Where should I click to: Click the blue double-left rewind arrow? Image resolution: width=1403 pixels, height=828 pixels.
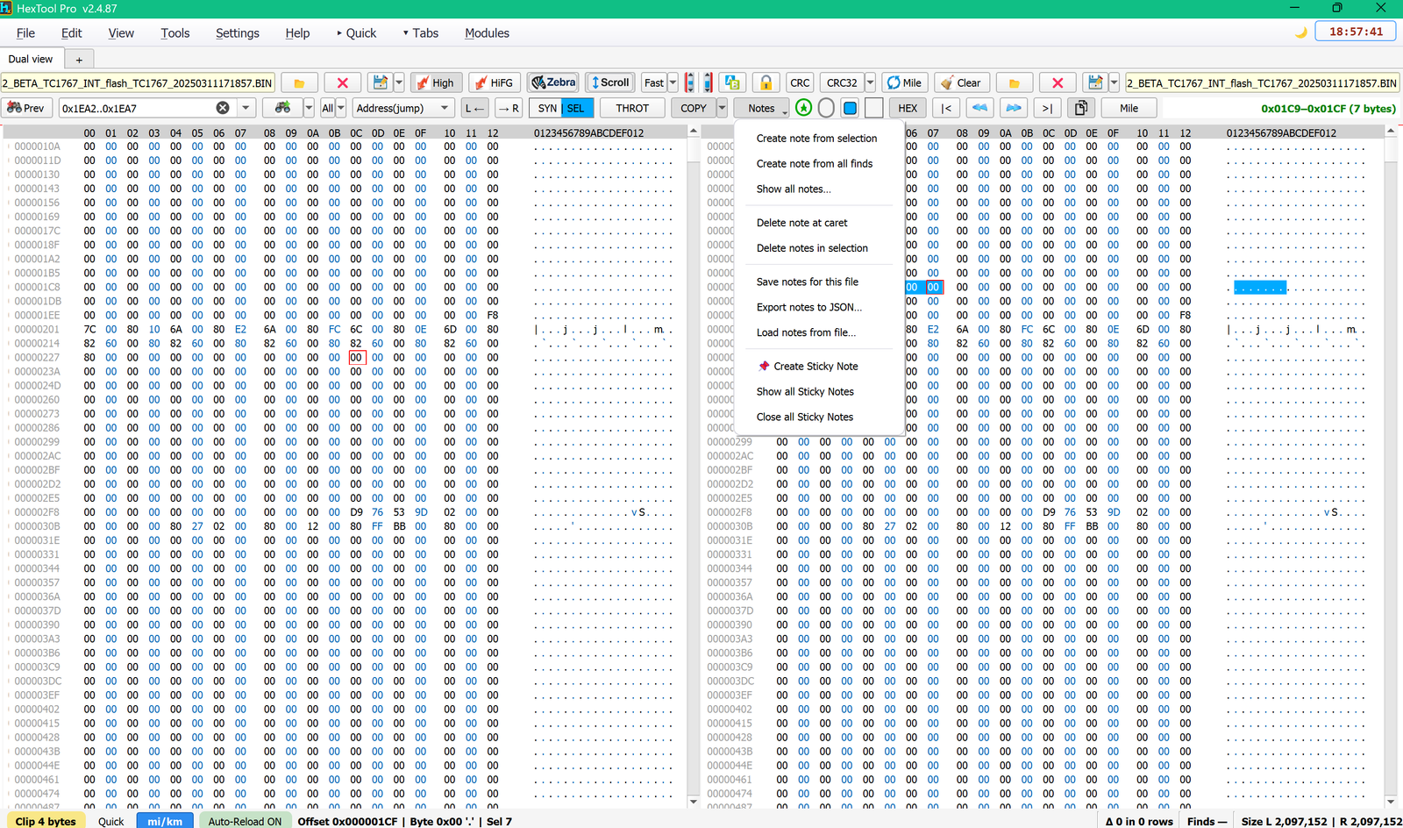click(979, 108)
